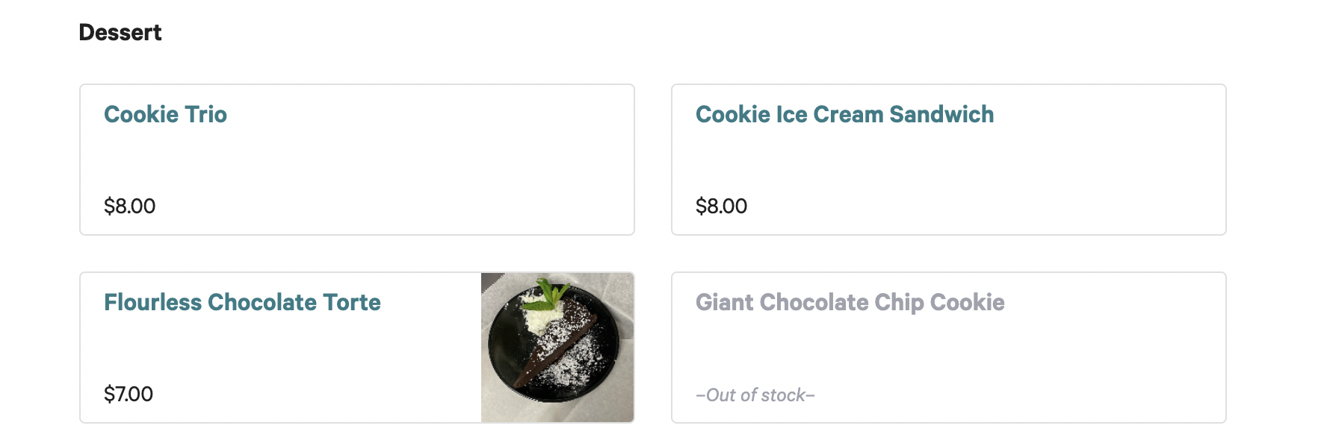Open the Cookie Ice Cream Sandwich item
This screenshot has height=443, width=1333.
click(844, 114)
